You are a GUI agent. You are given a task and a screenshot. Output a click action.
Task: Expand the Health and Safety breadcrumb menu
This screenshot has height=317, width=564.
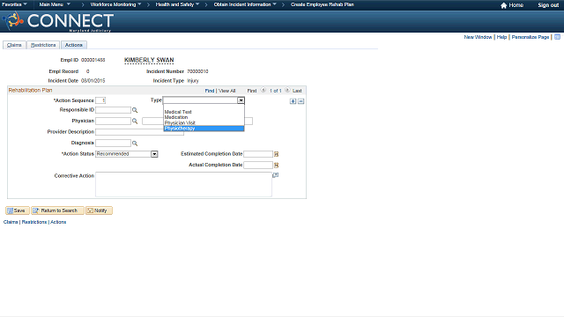click(177, 4)
